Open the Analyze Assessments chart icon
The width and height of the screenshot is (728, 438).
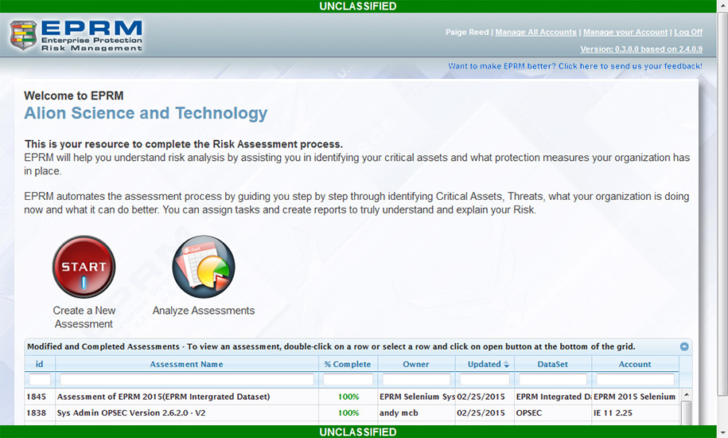click(x=204, y=267)
